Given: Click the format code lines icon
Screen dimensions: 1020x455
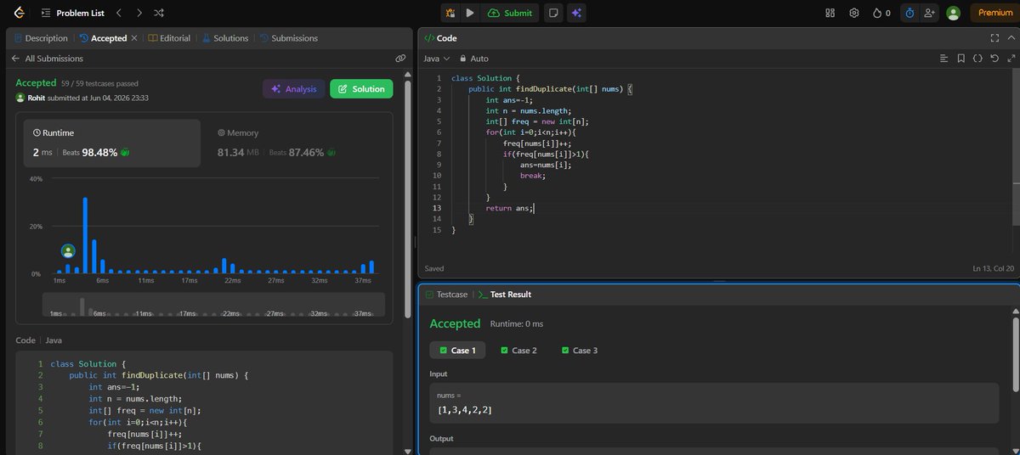Looking at the screenshot, I should [x=943, y=59].
